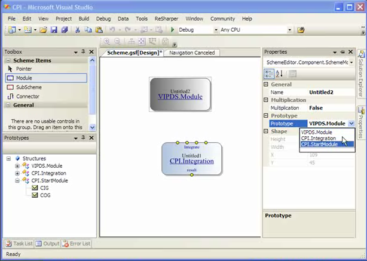Pin the Toolbox panel with auto-hide

point(83,52)
